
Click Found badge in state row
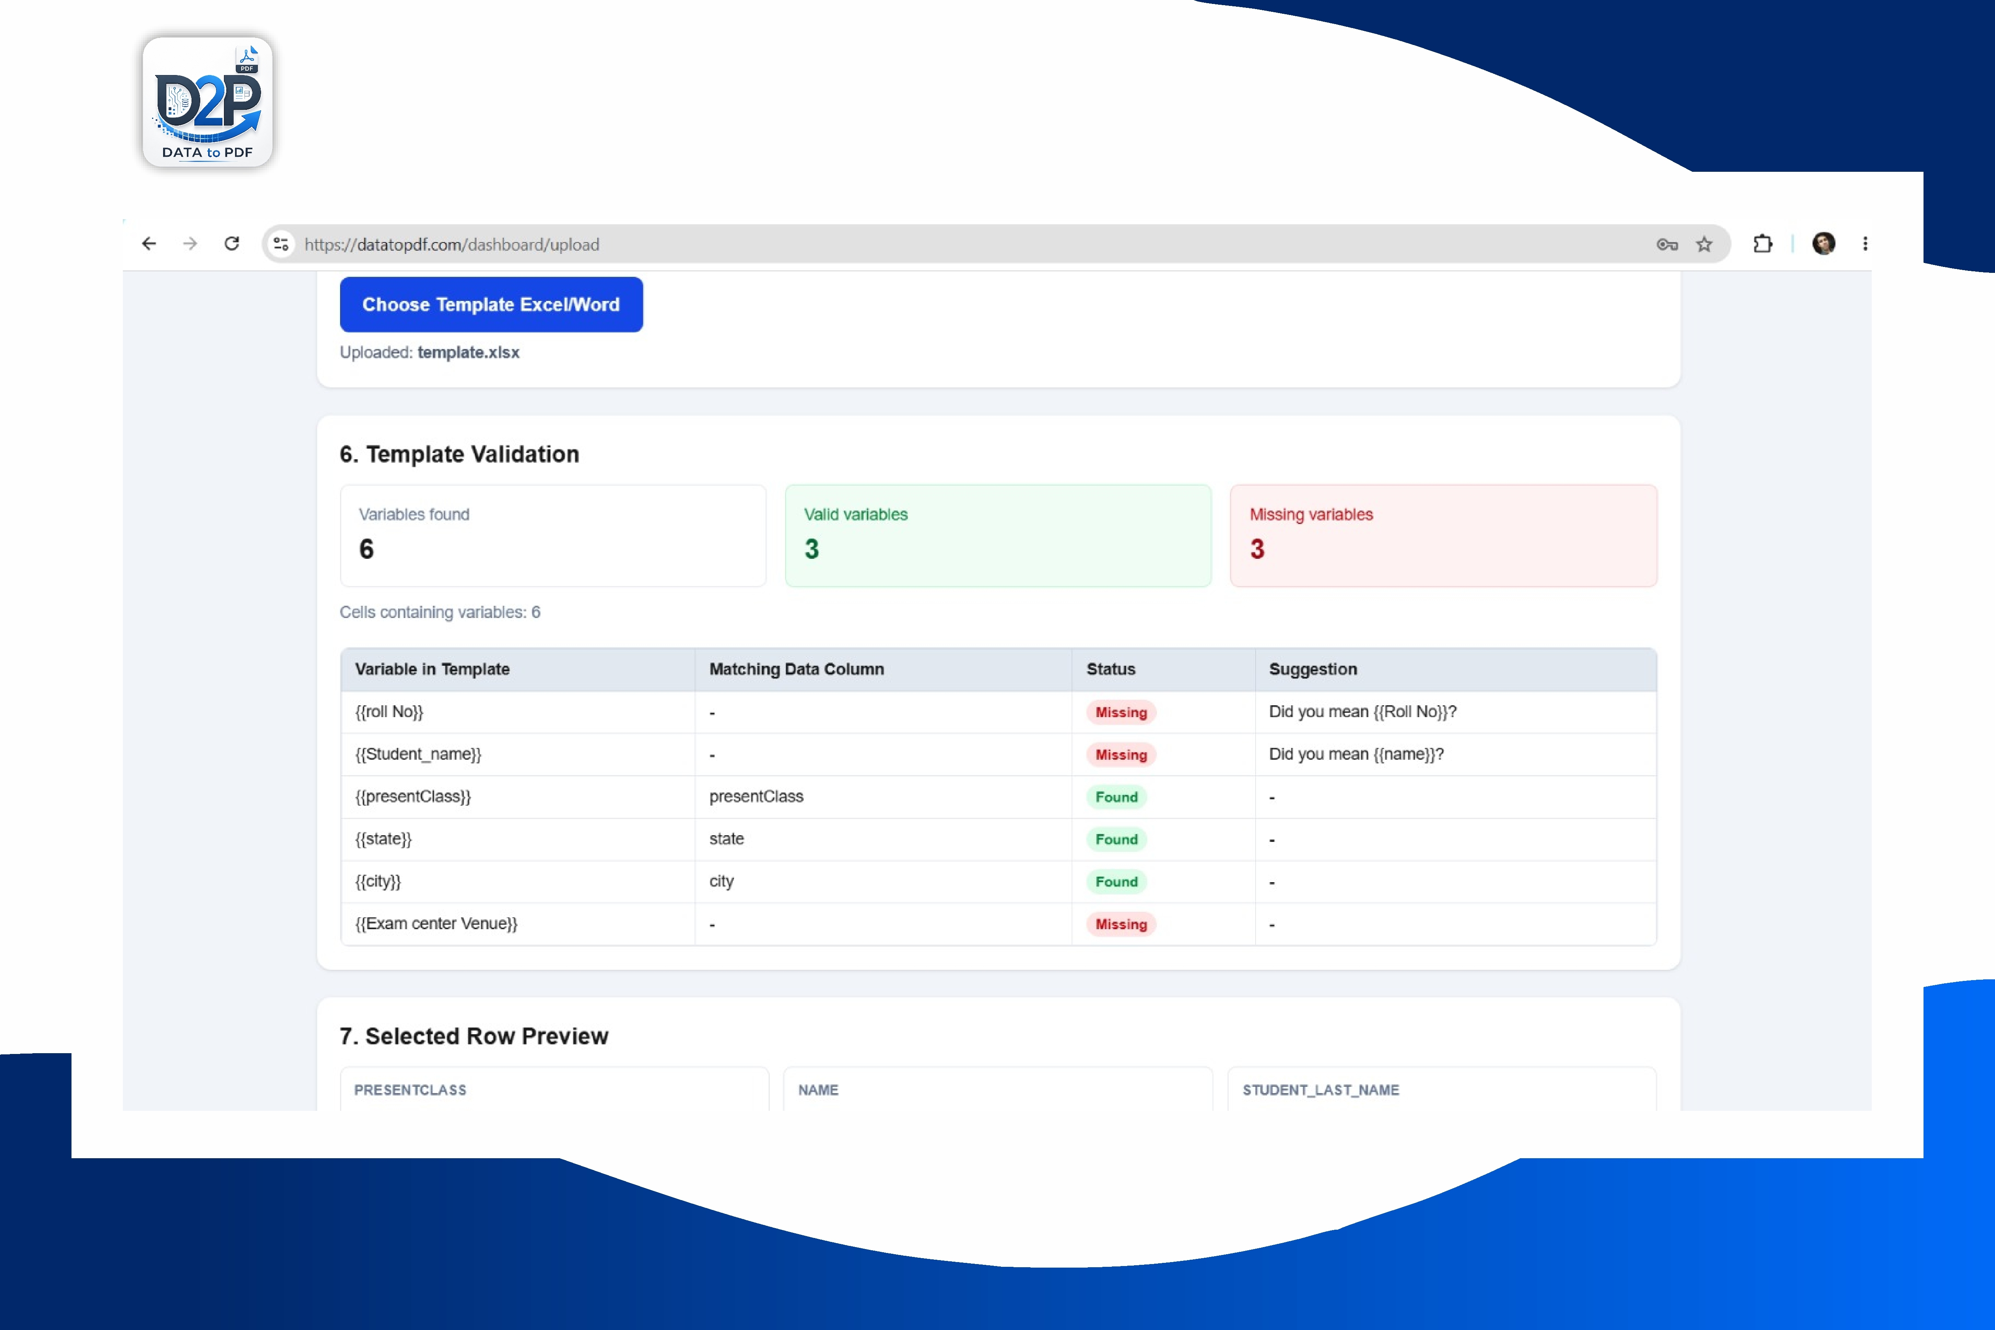(1116, 840)
